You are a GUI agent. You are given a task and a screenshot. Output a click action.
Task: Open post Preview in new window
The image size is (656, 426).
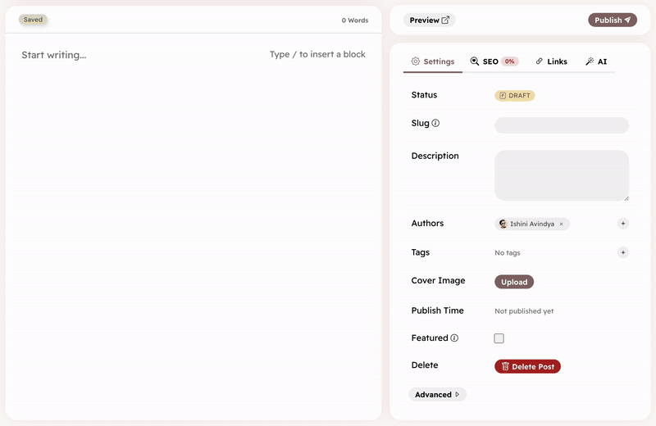click(x=429, y=20)
